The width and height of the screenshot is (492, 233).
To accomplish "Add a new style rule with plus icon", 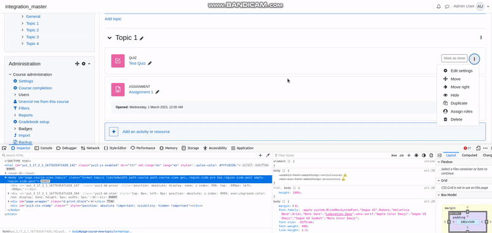I will point(409,155).
